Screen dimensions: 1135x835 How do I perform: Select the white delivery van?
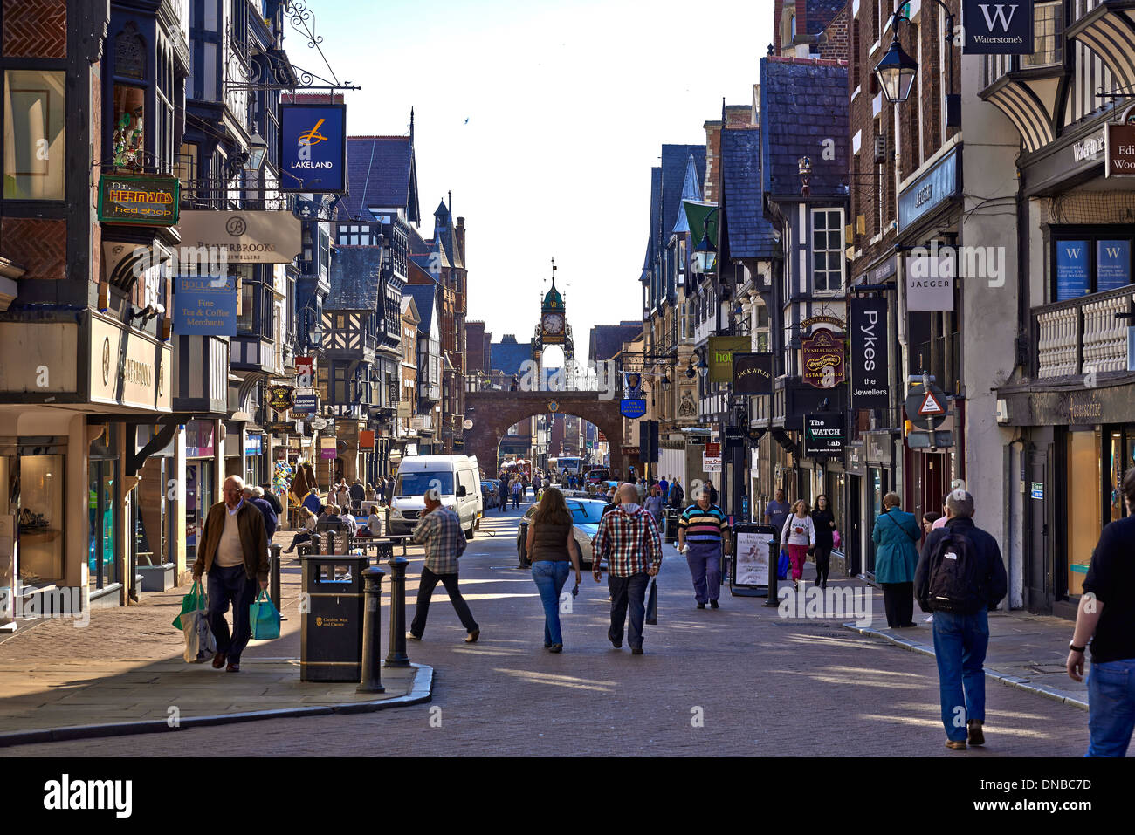tap(435, 494)
